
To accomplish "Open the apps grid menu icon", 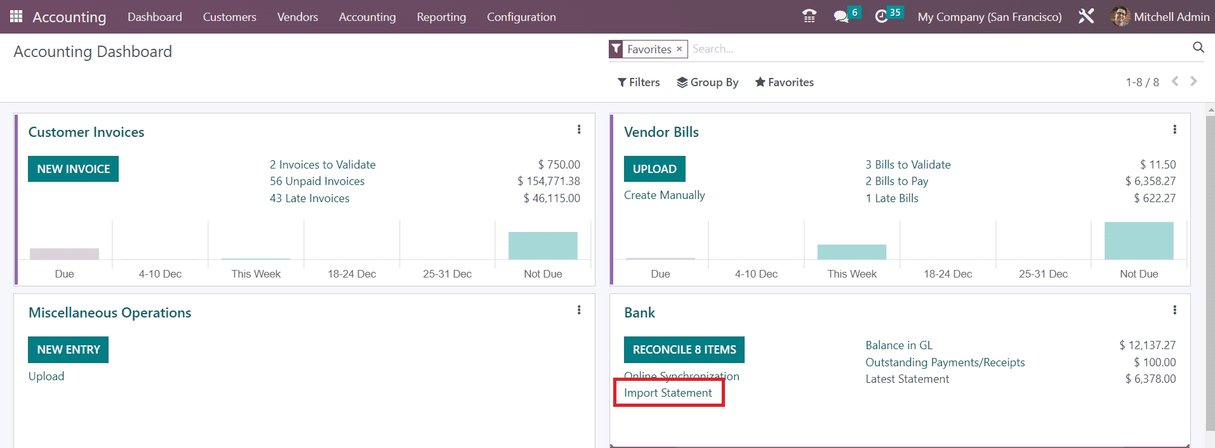I will (16, 16).
